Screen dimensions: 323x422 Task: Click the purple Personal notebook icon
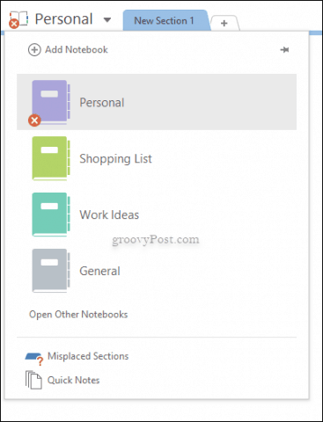tap(51, 102)
